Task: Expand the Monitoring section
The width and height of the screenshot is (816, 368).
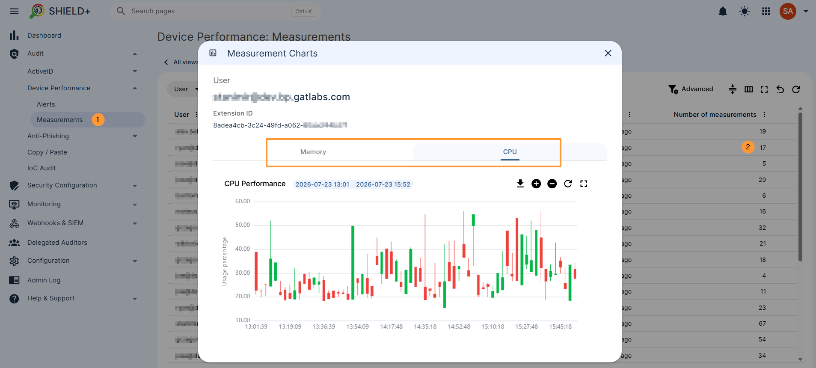Action: point(135,205)
